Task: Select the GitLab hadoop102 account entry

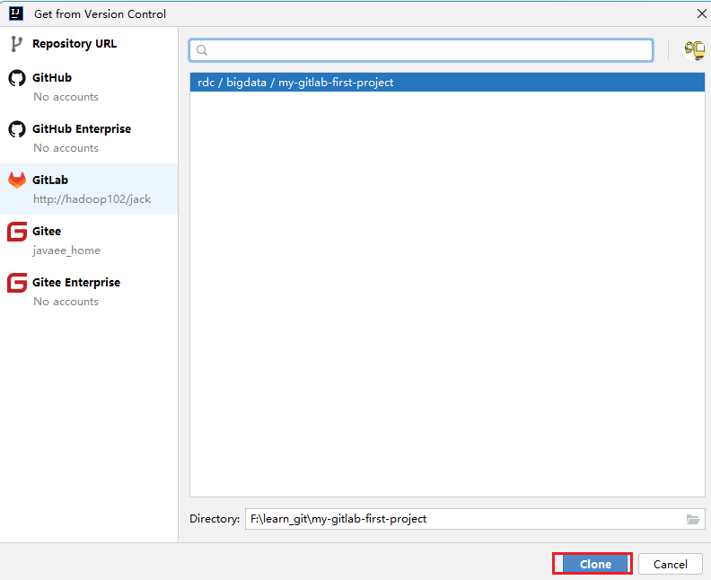Action: pyautogui.click(x=89, y=189)
